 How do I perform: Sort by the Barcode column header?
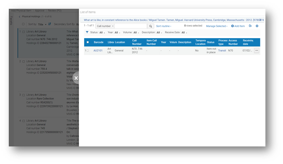98,42
